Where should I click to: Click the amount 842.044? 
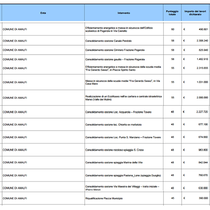pos(203,163)
